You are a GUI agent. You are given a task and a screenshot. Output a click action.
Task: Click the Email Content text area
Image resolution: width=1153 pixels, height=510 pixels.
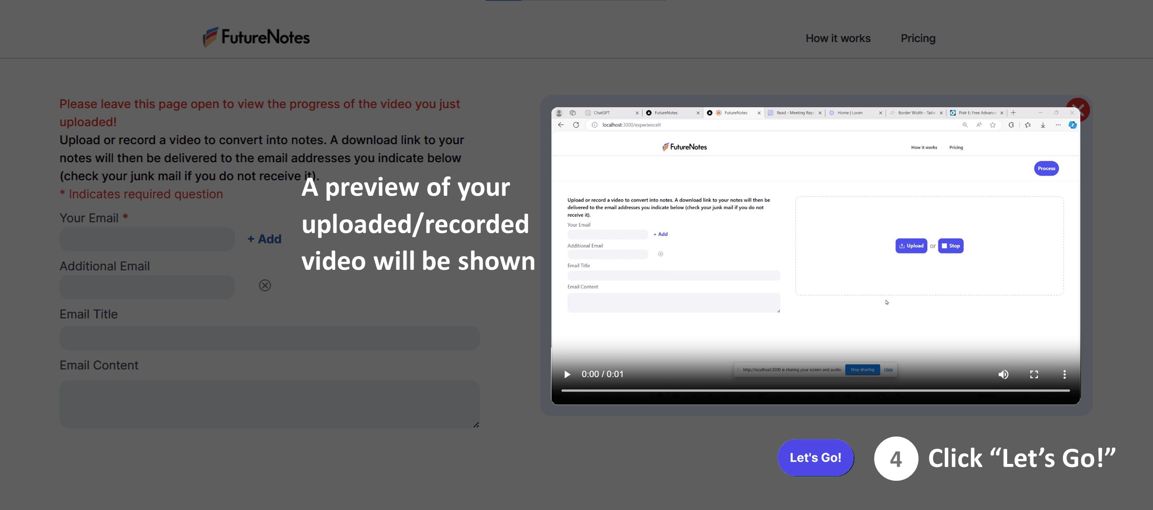[x=270, y=404]
